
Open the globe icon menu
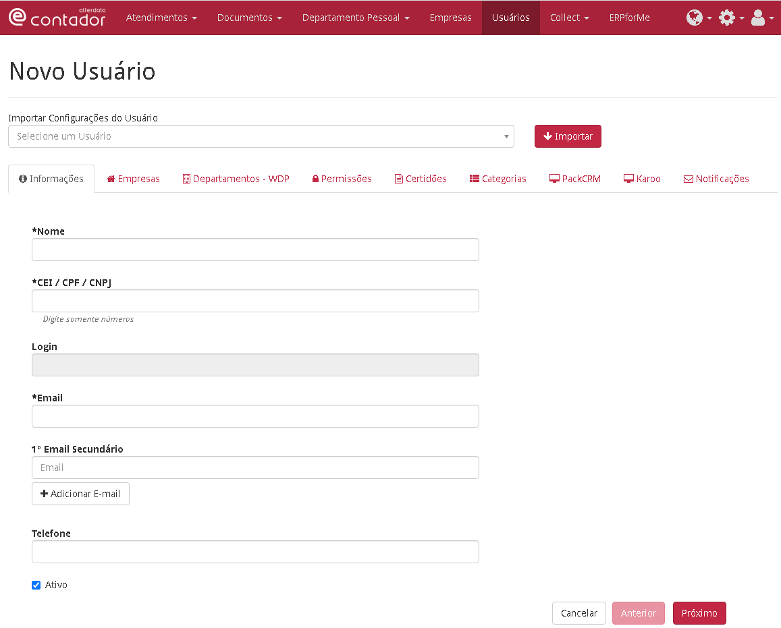pyautogui.click(x=699, y=18)
